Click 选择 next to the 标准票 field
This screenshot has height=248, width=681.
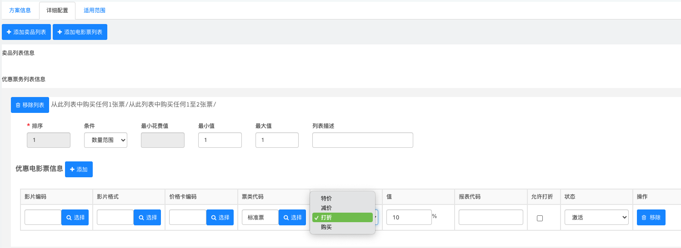[x=292, y=217]
